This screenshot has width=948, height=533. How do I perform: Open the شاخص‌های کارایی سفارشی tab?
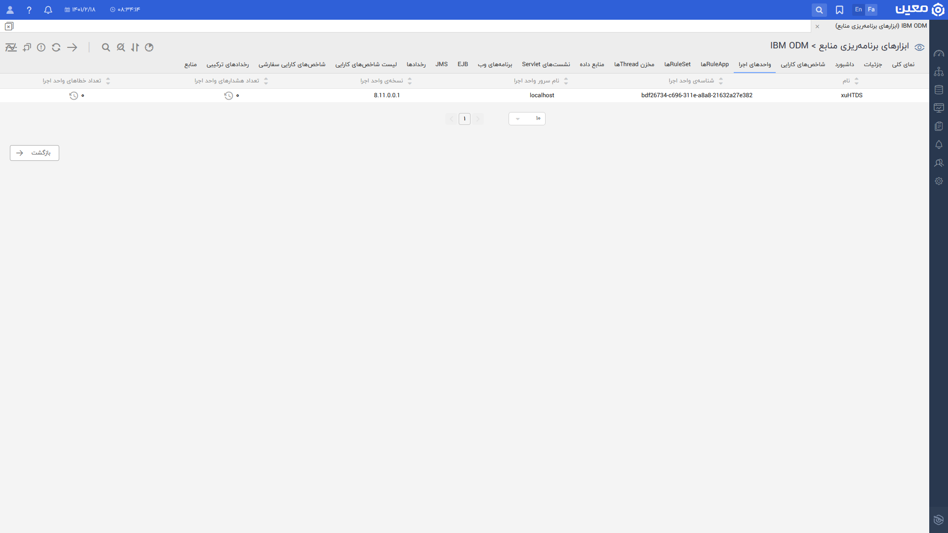pos(292,65)
